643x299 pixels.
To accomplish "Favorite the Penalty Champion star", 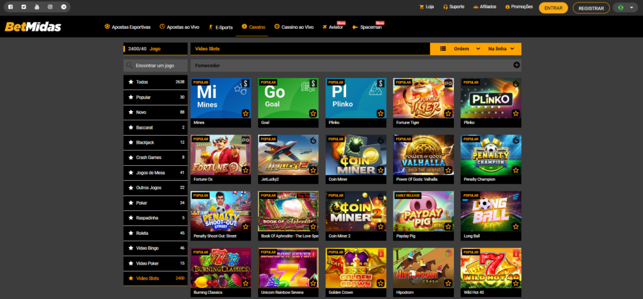I will coord(516,170).
